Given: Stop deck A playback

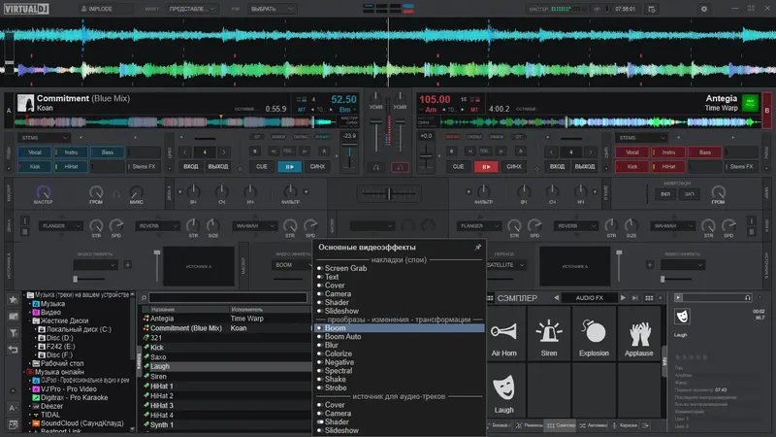Looking at the screenshot, I should tap(254, 151).
